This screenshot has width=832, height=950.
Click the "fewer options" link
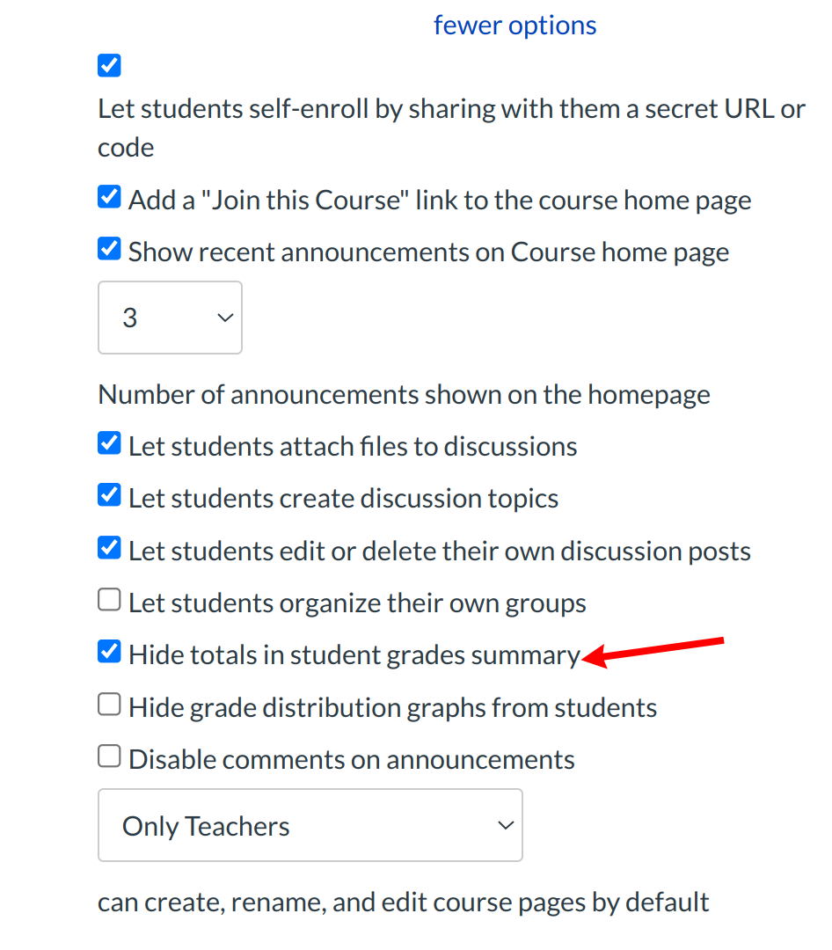pos(515,26)
